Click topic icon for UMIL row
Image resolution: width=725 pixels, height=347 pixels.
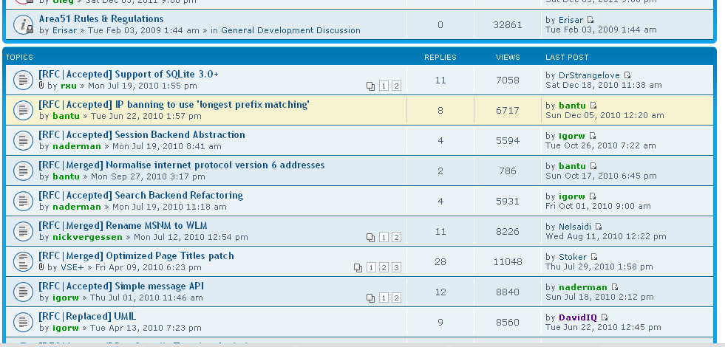click(23, 322)
